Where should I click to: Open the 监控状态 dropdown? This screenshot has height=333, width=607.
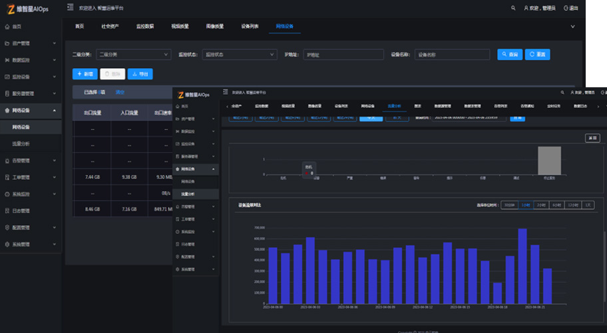tap(238, 55)
